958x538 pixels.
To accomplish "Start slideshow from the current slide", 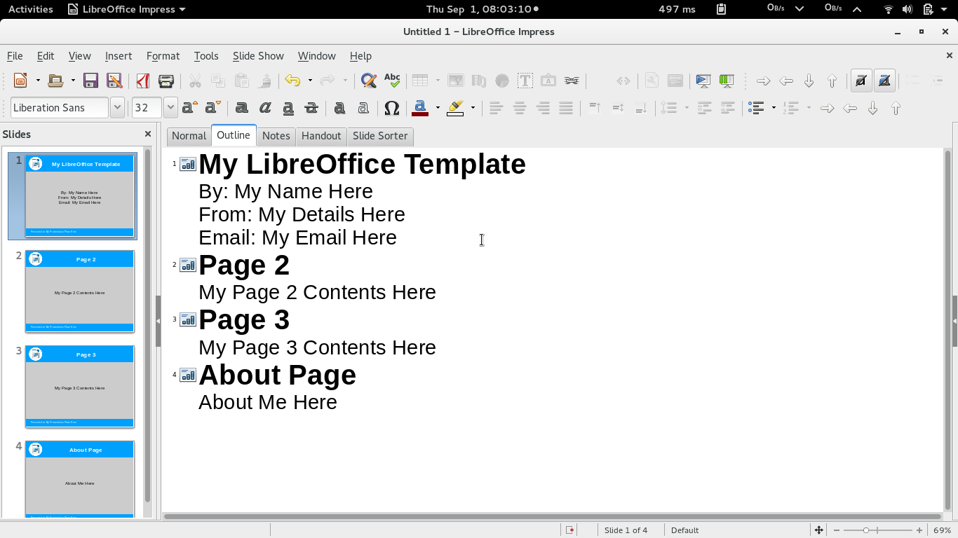I will (x=727, y=81).
